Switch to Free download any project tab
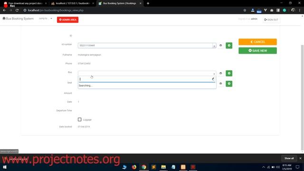This screenshot has width=304, height=171. pyautogui.click(x=25, y=3)
